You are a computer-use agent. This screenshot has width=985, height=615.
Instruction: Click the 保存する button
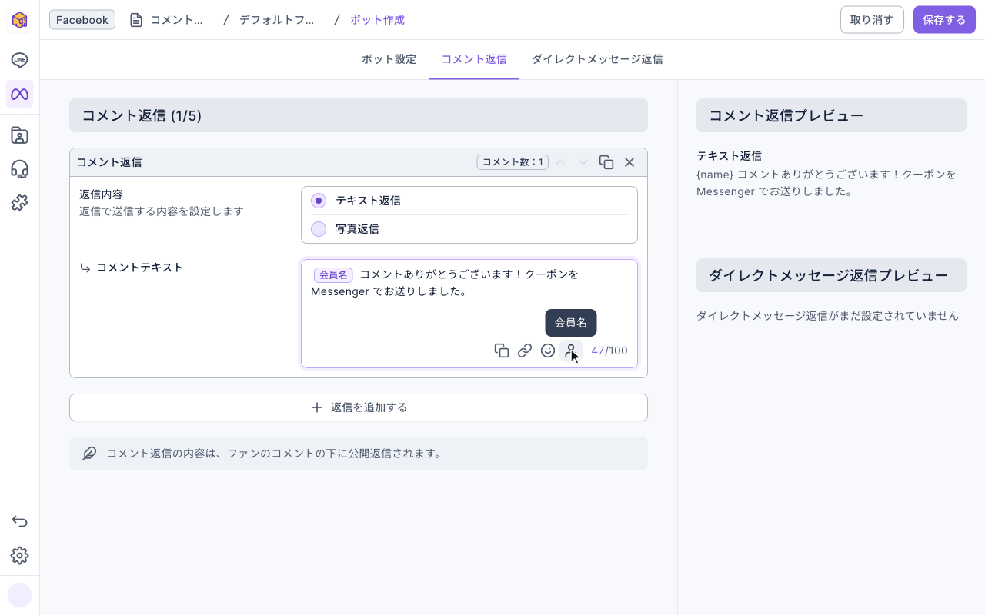click(x=944, y=20)
